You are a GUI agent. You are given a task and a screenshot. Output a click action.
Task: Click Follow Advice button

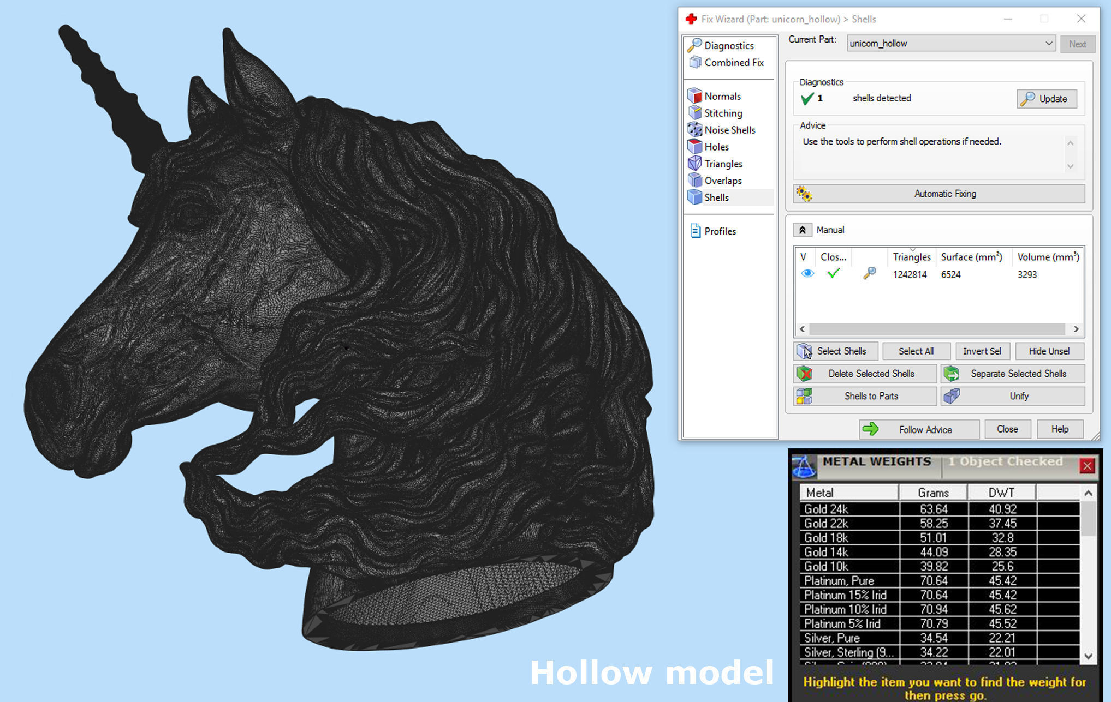point(919,430)
